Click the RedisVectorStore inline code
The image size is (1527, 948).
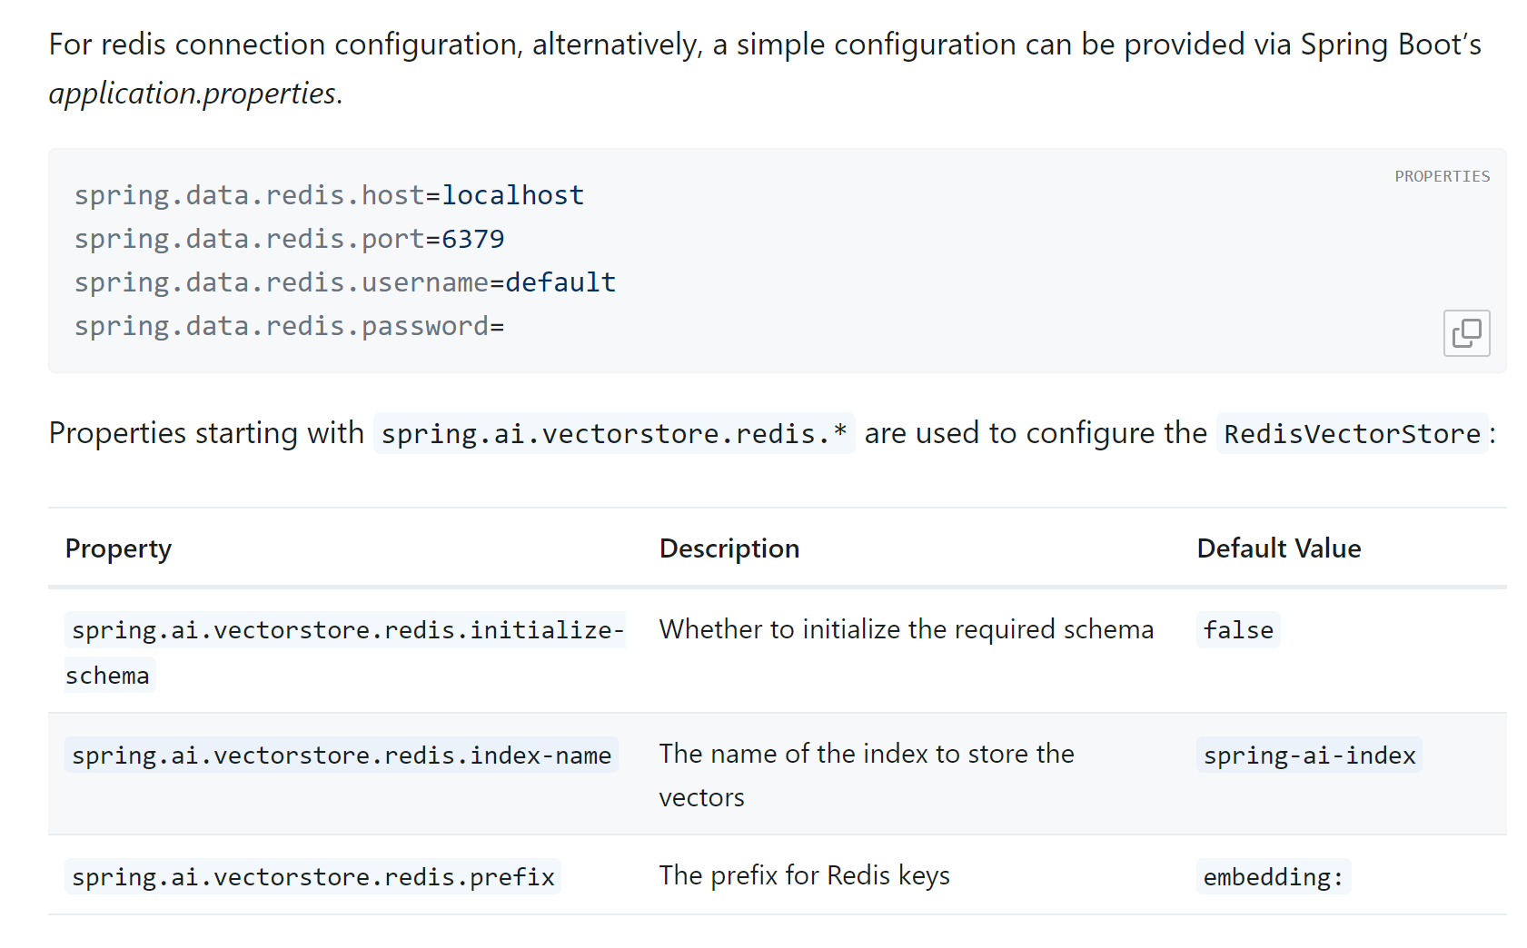coord(1352,433)
